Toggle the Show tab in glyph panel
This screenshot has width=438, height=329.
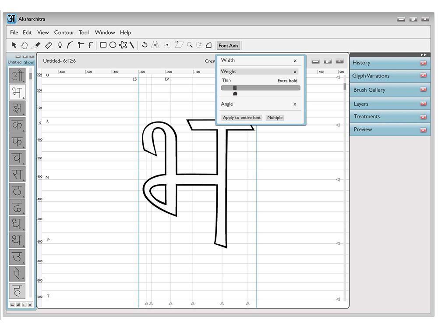coord(28,62)
